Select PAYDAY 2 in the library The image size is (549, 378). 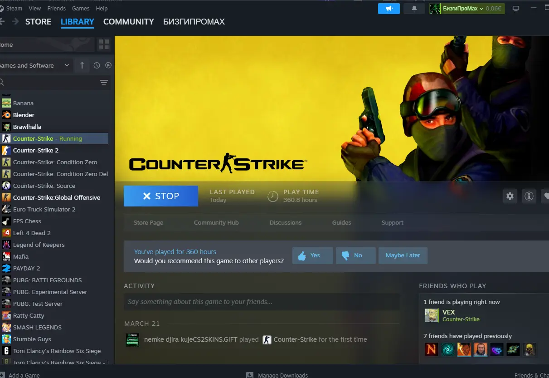click(x=54, y=268)
